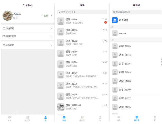
Task: Switch to 消息 tab in 个人中心 screen
Action: [9, 118]
